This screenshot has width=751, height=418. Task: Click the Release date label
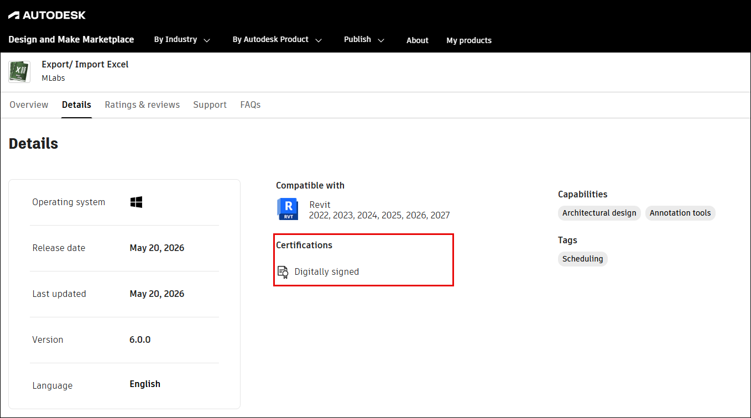[59, 248]
